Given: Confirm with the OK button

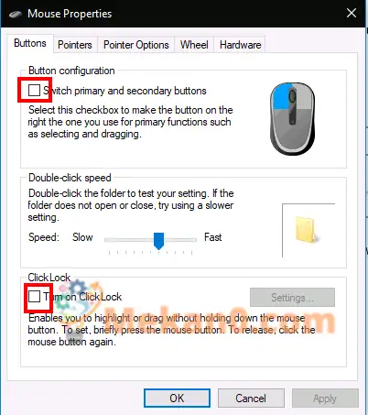Looking at the screenshot, I should point(177,399).
